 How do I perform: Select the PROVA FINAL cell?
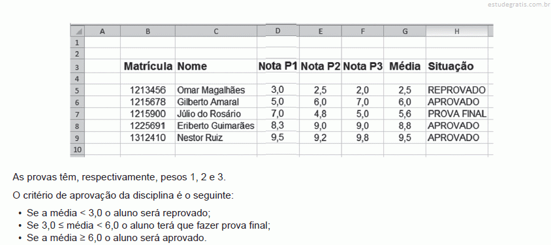(456, 114)
